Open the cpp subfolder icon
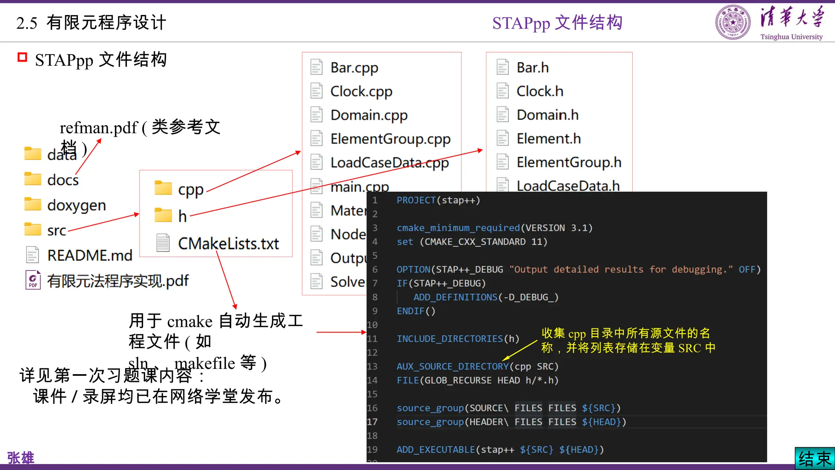835x470 pixels. click(x=163, y=188)
